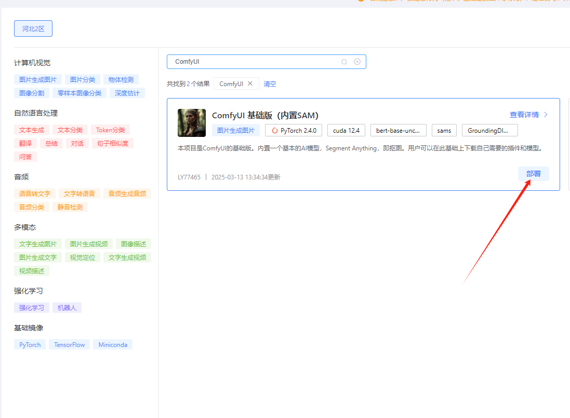Image resolution: width=570 pixels, height=418 pixels.
Task: Pick the 文字生成图片 multimodal tag
Action: [38, 244]
